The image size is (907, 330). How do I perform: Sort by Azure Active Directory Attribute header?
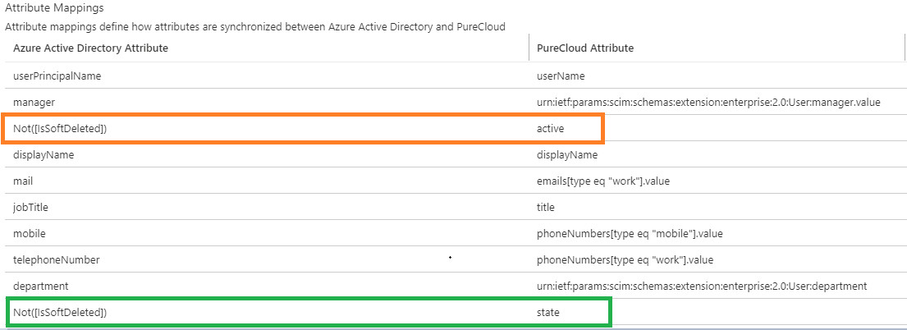pos(91,48)
